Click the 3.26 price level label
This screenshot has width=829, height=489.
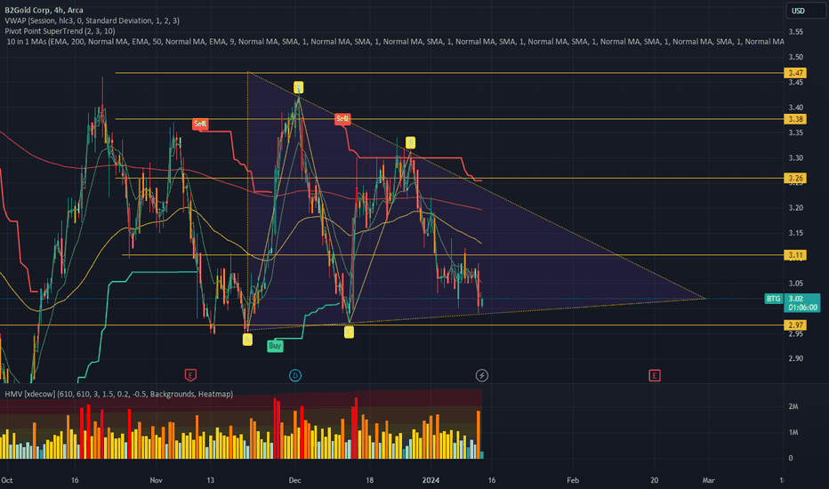pyautogui.click(x=795, y=178)
